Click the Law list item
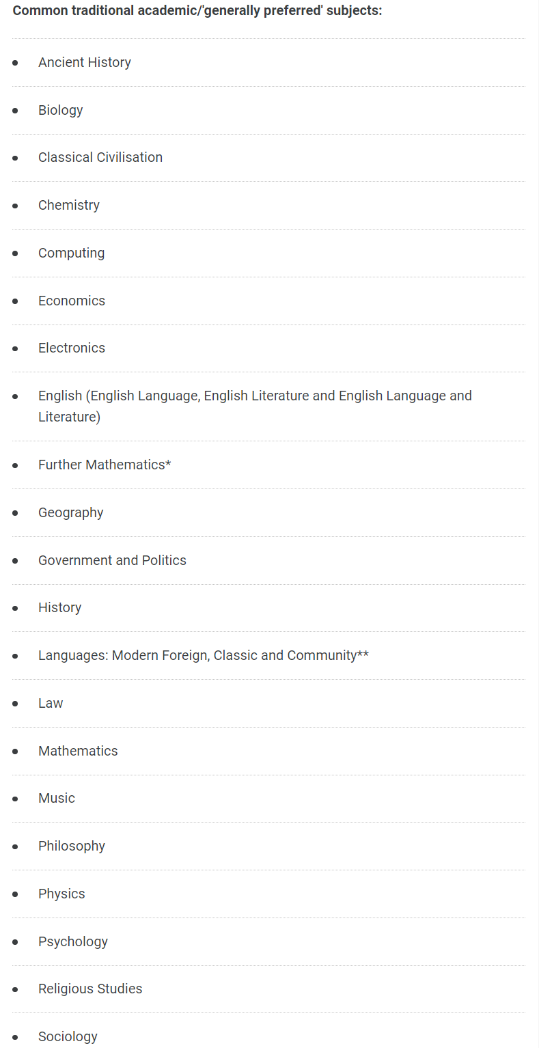539x1048 pixels. click(x=51, y=703)
